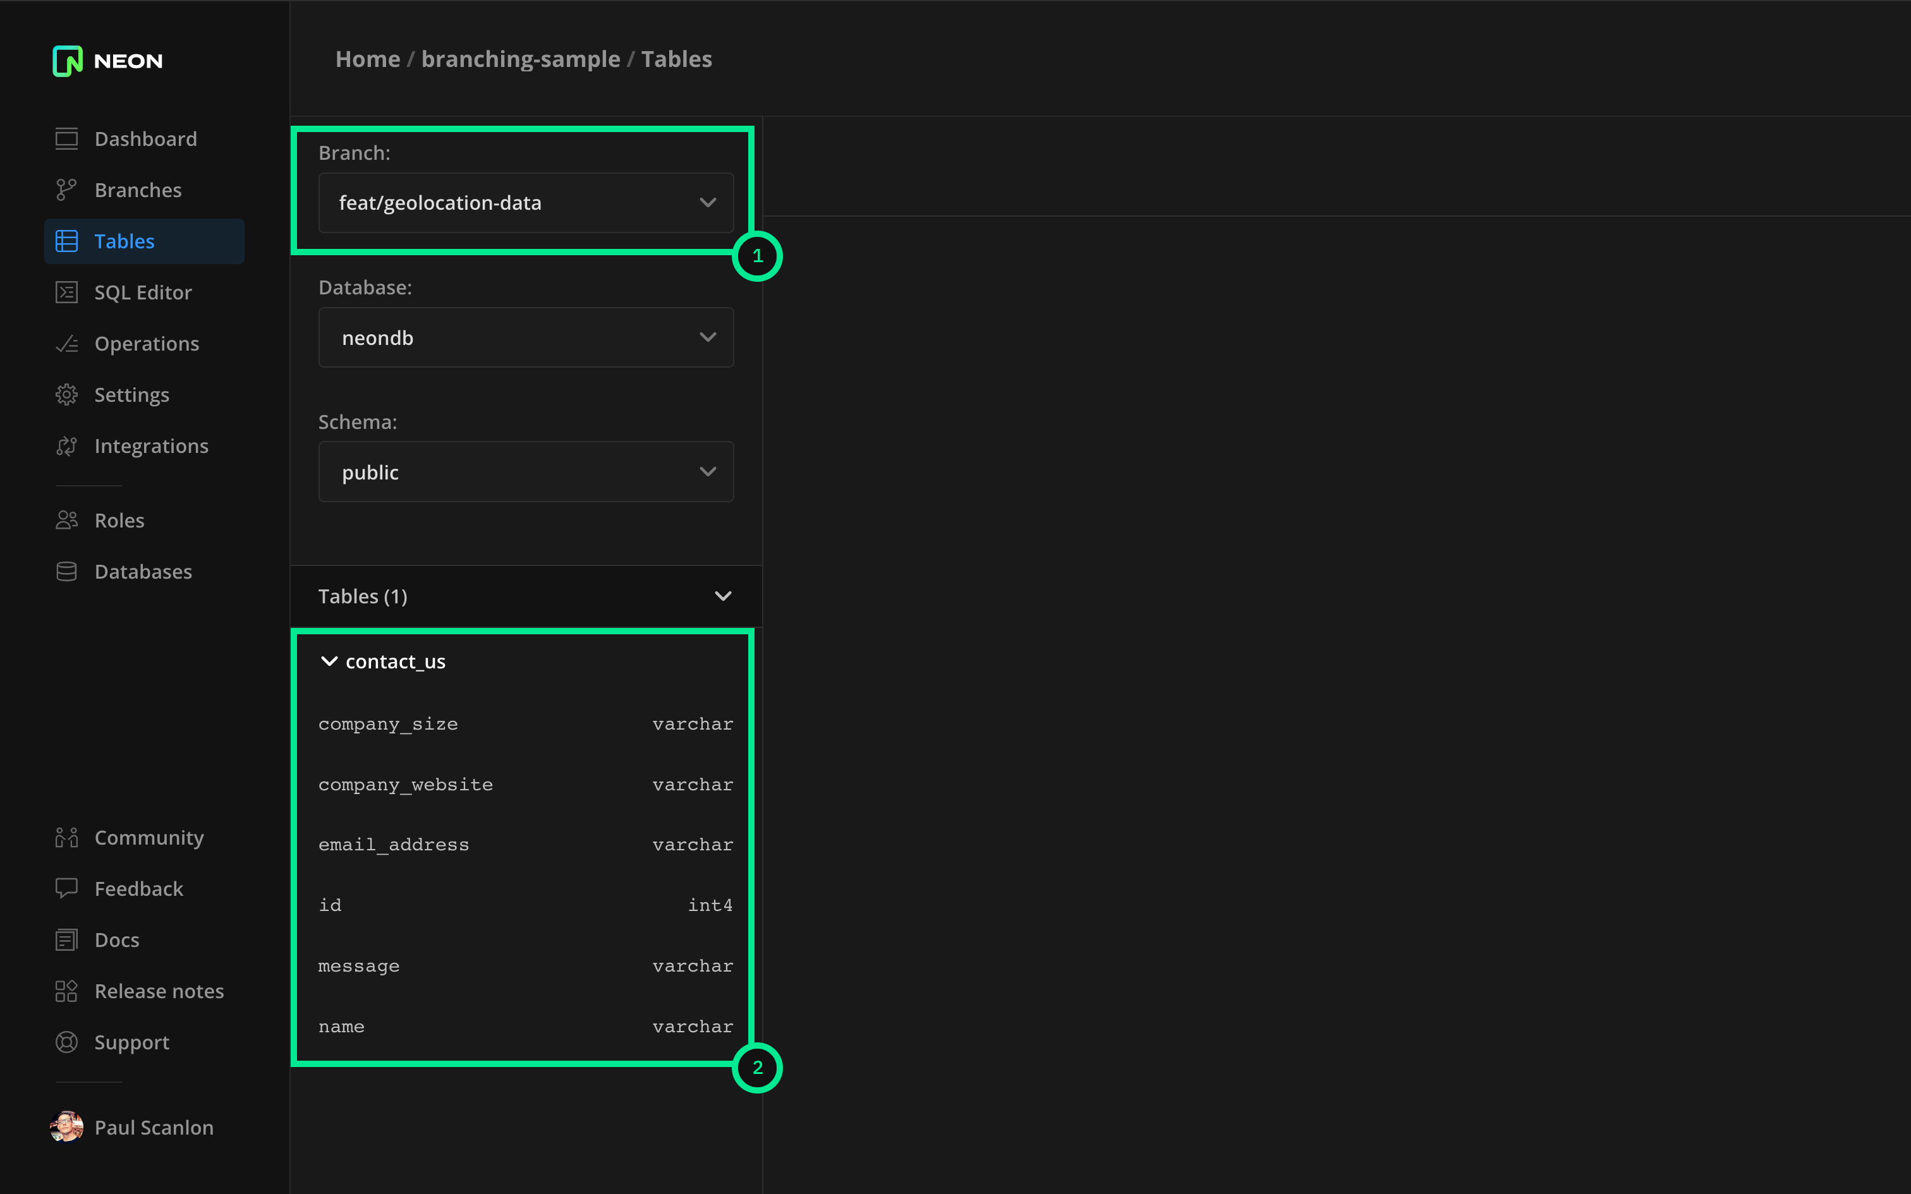The height and width of the screenshot is (1194, 1911).
Task: Click the Neon logo icon
Action: [x=67, y=61]
